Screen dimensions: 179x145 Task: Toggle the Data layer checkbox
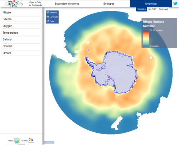coord(48,21)
